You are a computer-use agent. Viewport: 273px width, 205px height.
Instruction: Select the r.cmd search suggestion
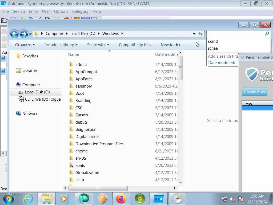213,41
